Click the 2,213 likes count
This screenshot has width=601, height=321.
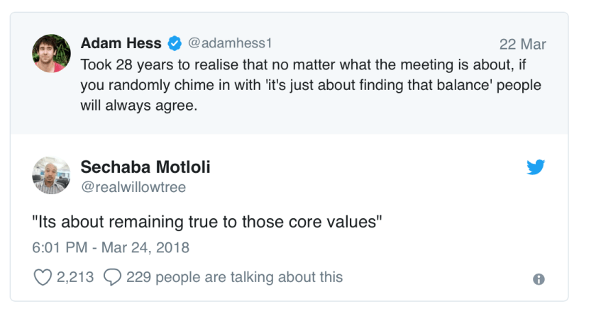(x=75, y=277)
